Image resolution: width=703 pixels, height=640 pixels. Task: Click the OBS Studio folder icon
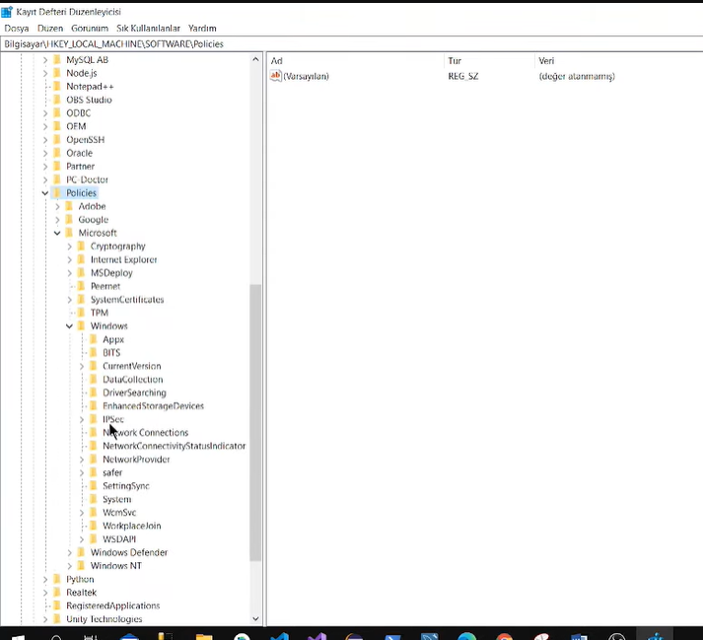point(57,100)
